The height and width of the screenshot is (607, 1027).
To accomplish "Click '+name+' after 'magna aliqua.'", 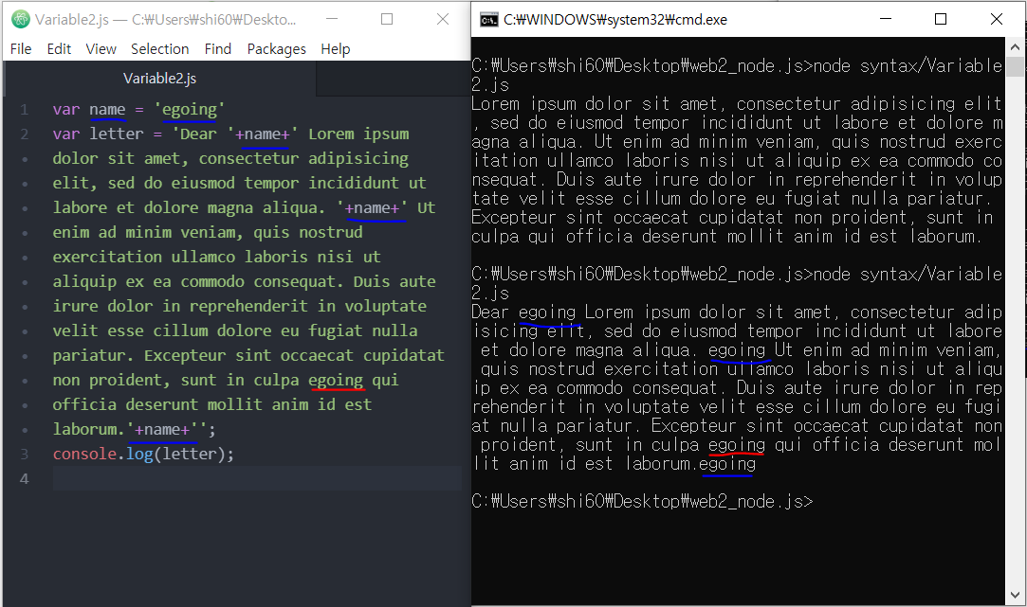I will pos(372,208).
